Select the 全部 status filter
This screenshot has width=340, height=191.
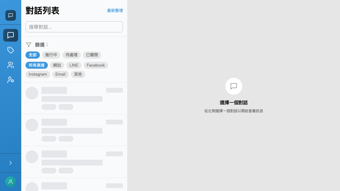[x=33, y=55]
